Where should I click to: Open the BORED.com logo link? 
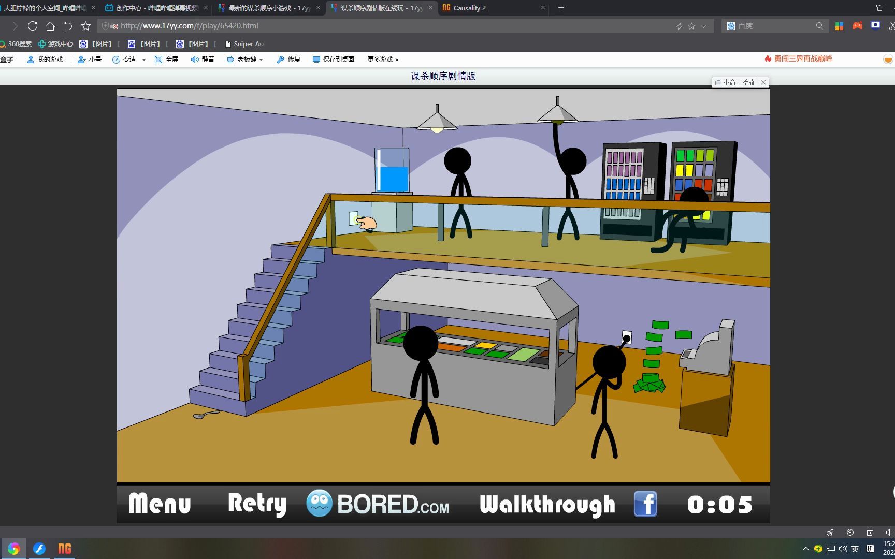point(378,504)
